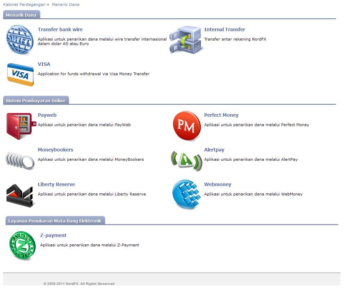Click the Liberty Reserve logo icon
The width and height of the screenshot is (347, 288).
pos(20,195)
